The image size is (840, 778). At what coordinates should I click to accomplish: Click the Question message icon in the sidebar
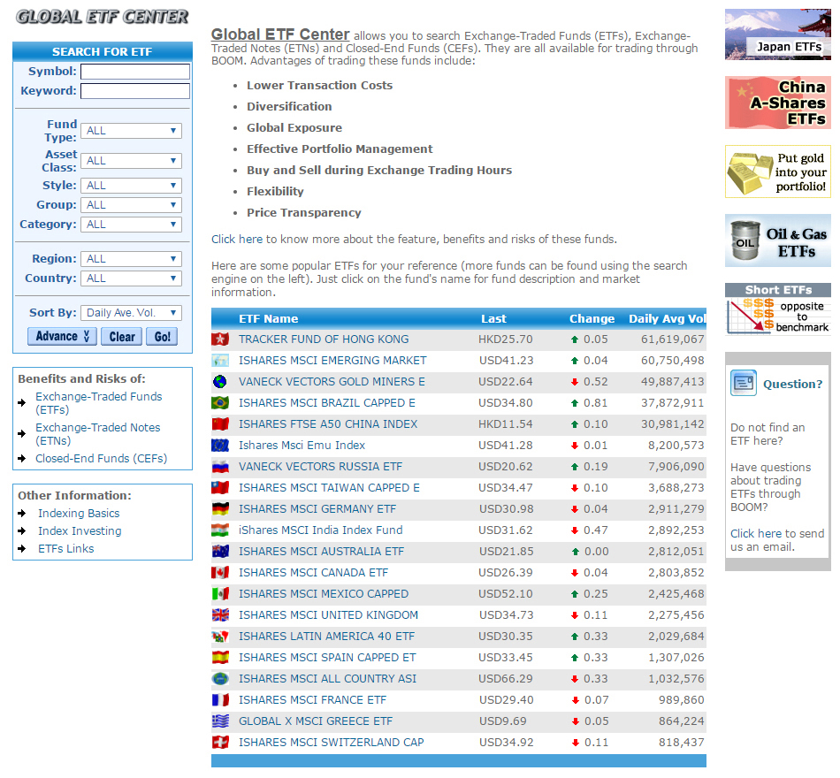[744, 383]
